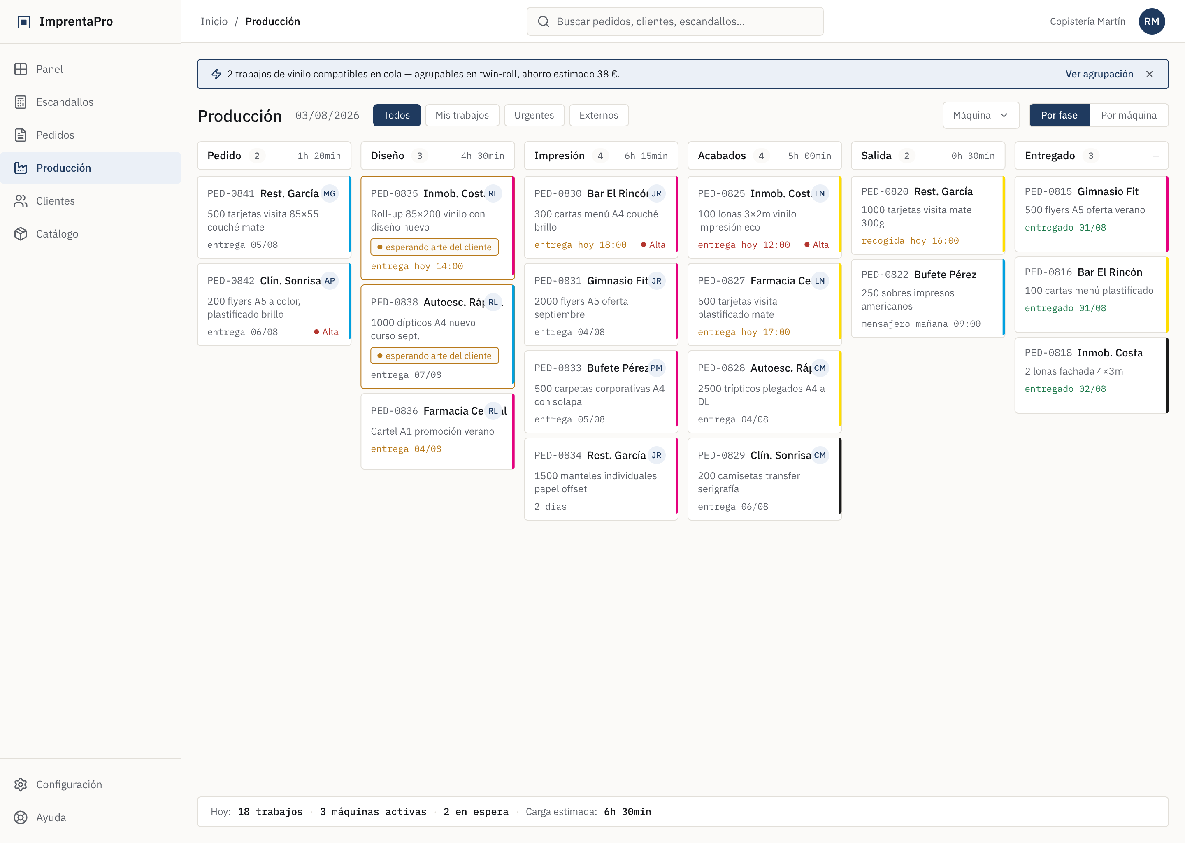
Task: Click the Acabados column header
Action: (x=764, y=156)
